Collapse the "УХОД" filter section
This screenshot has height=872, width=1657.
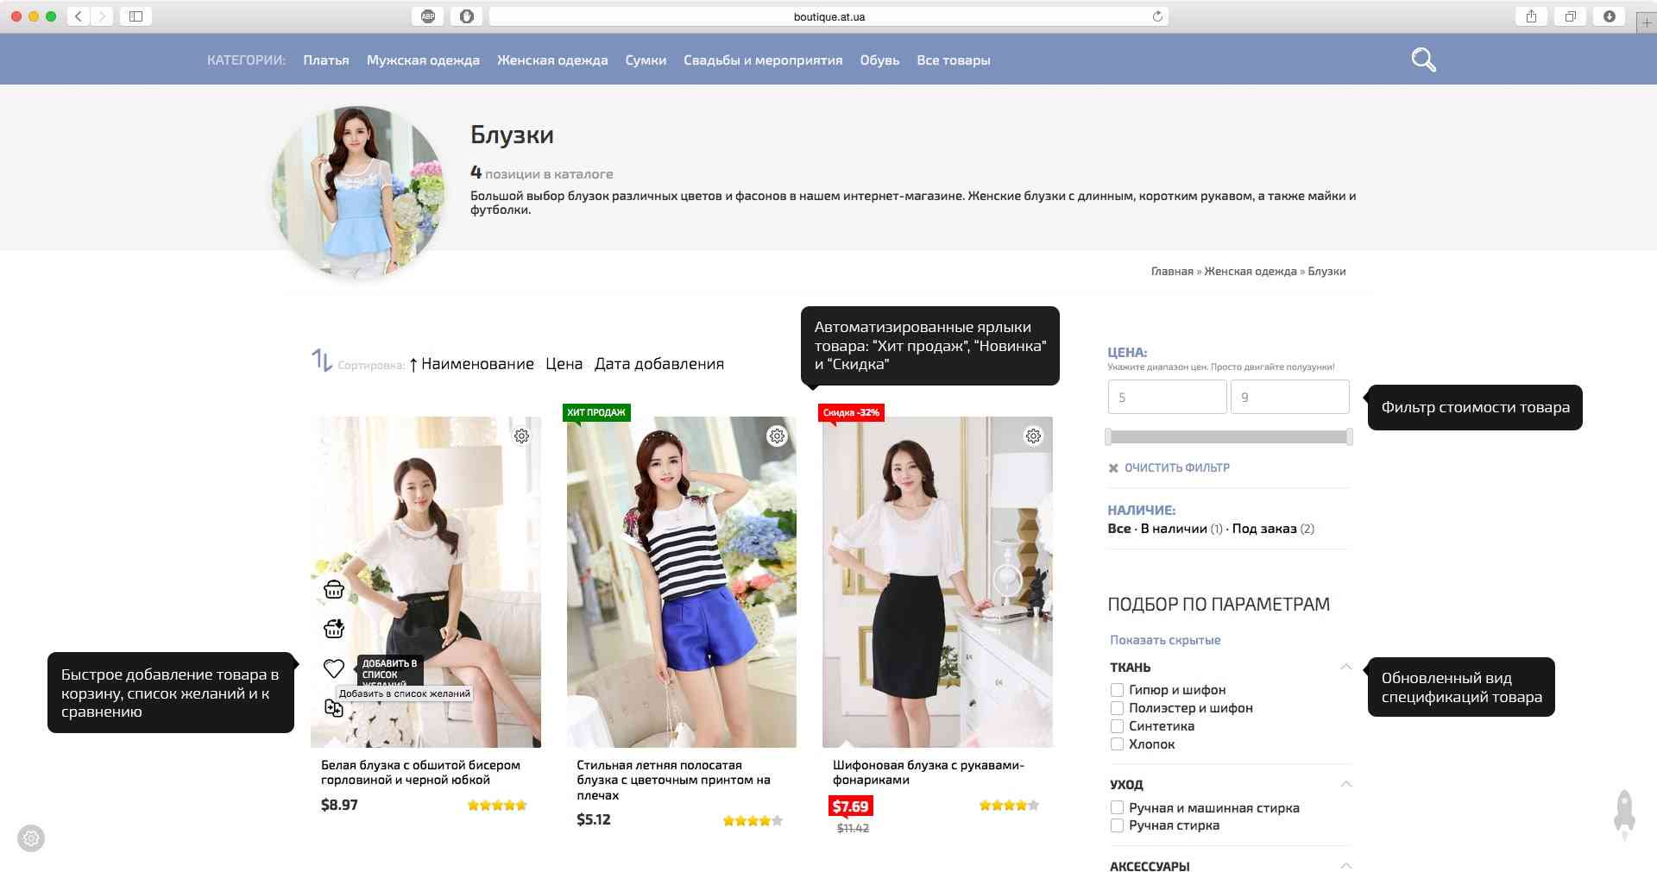[1345, 784]
